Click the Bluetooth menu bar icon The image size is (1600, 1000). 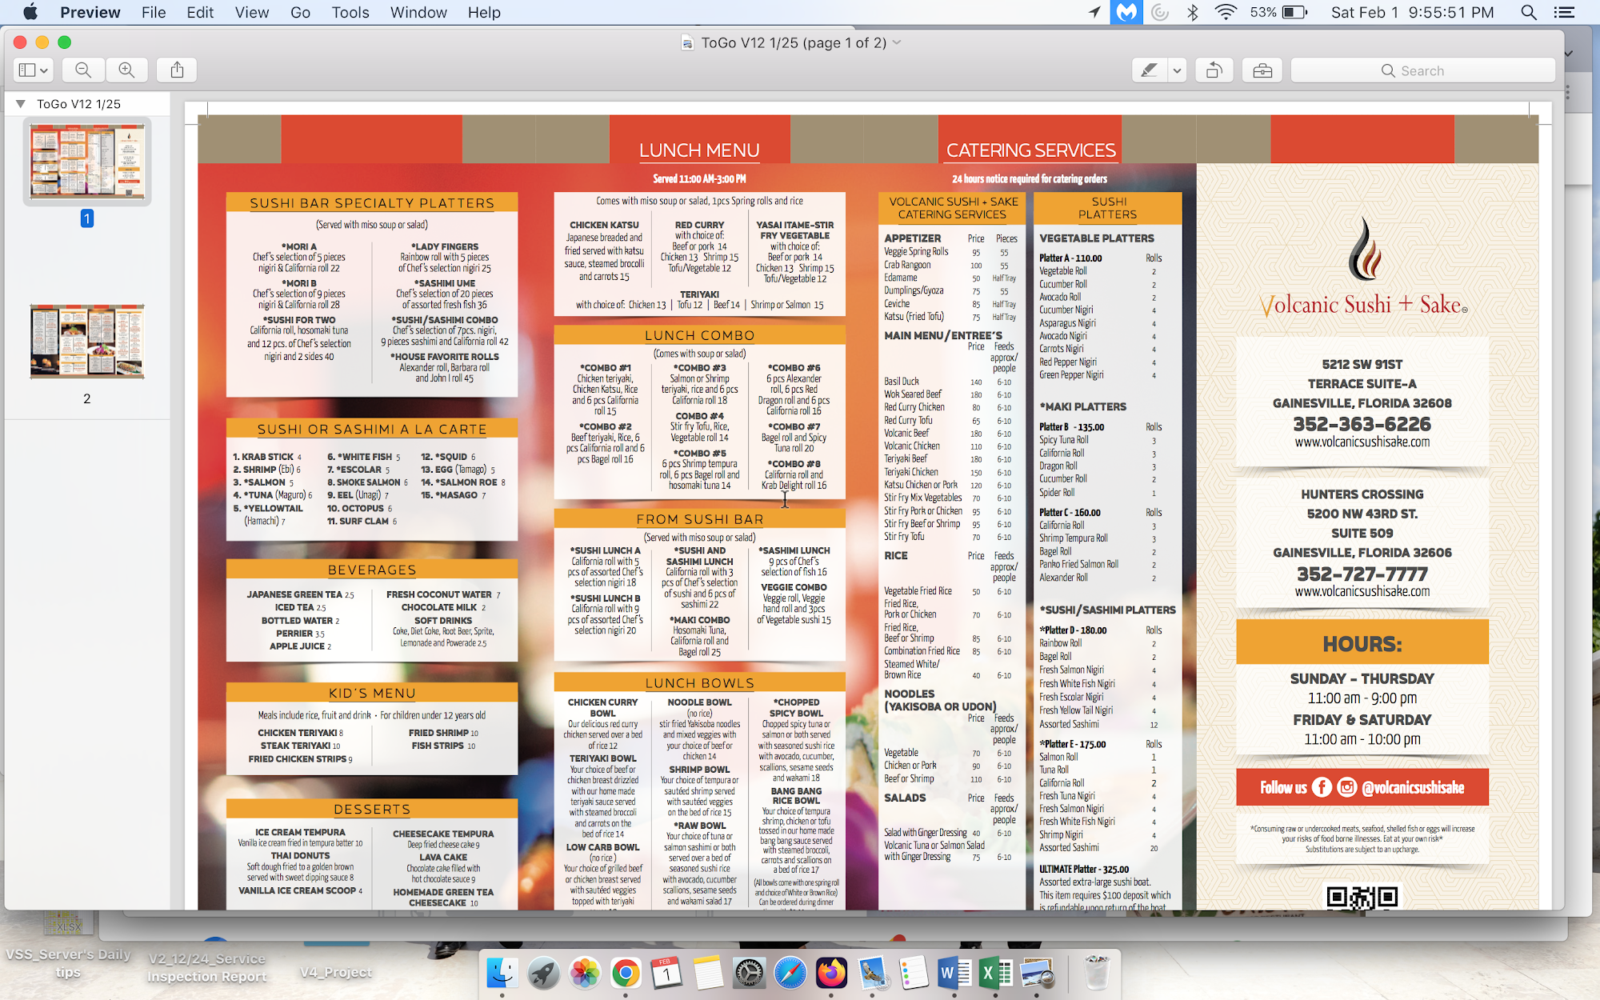click(x=1193, y=12)
